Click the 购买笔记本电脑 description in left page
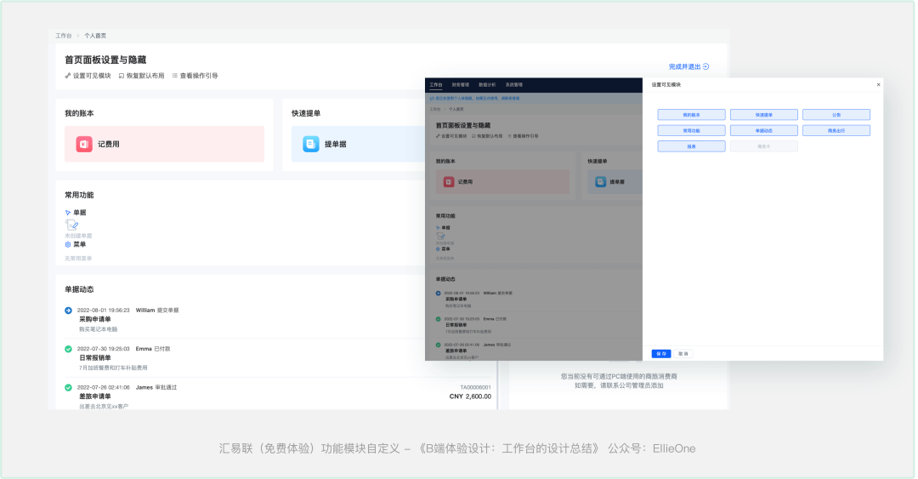 click(99, 329)
